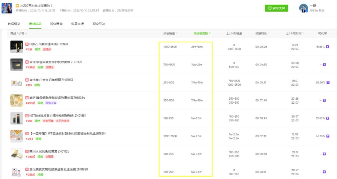
Task: Open conversion funnel icon beside 18.86%
Action: tap(328, 46)
